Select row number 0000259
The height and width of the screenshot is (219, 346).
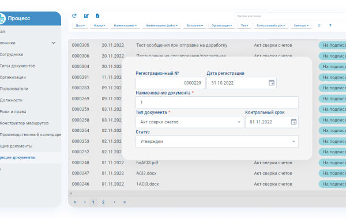click(81, 109)
